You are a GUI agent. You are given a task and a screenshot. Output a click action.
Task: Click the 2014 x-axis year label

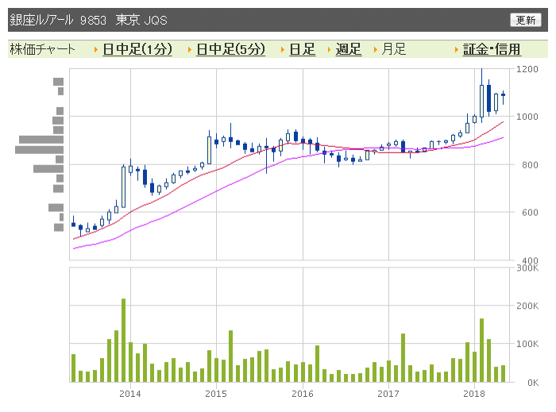[129, 394]
